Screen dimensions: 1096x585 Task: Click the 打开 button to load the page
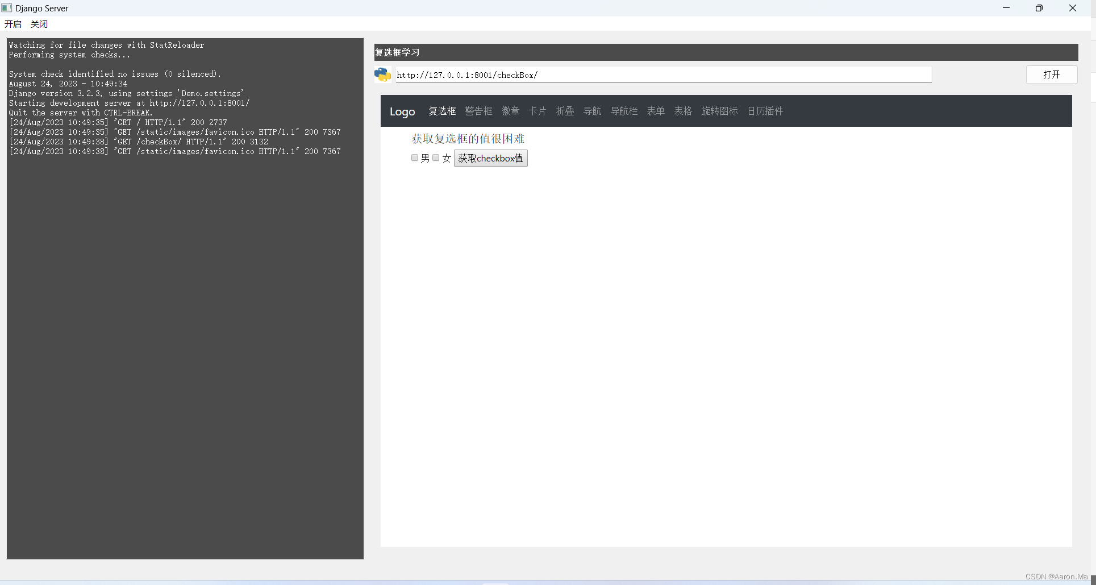pos(1051,74)
